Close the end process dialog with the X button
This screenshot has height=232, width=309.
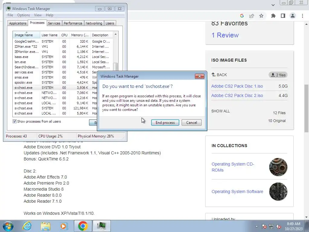199,76
